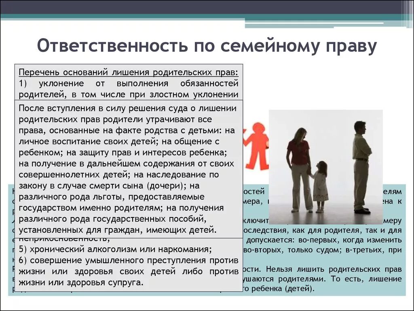414x311 pixels.
Task: Click the line "на получение в дальнейшем содержания"
Action: [127, 164]
